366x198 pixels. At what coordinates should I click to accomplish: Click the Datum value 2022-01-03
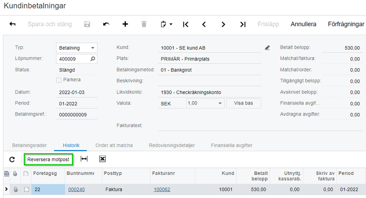tap(72, 92)
